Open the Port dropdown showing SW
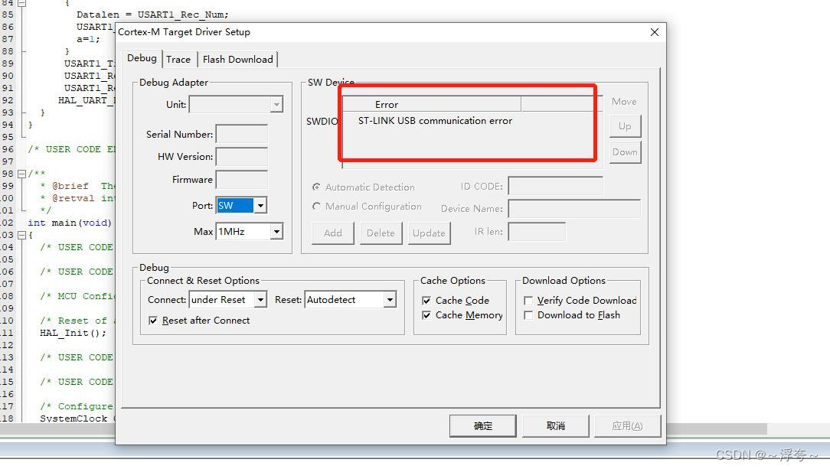Viewport: 830px width, 469px height. 259,205
